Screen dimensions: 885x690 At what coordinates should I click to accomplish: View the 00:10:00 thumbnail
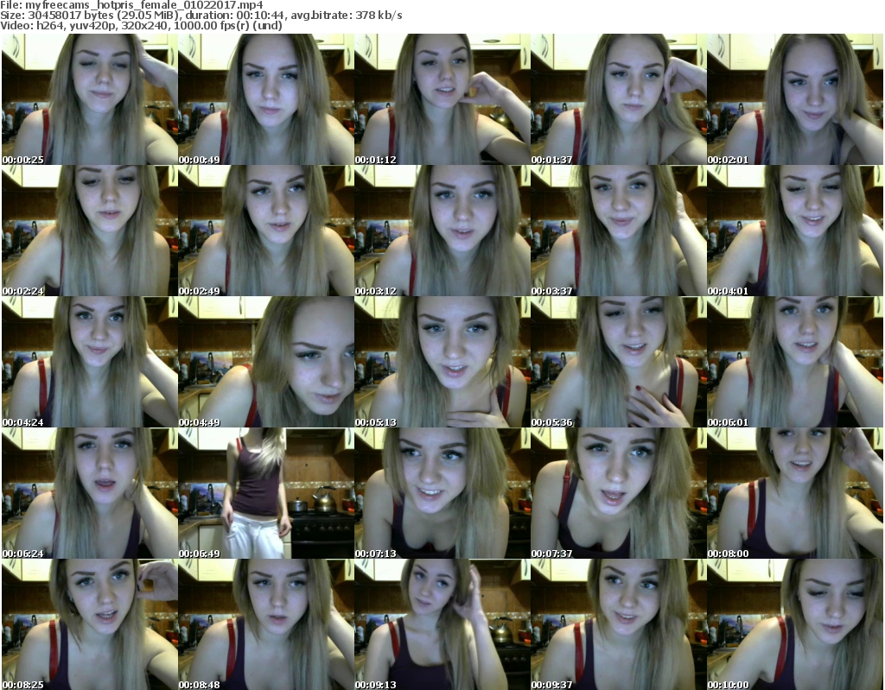(795, 624)
